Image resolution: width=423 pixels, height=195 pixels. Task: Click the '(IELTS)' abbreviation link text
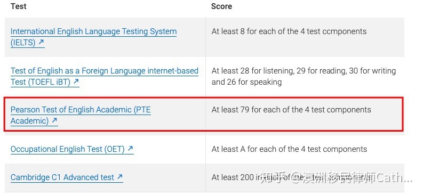click(23, 43)
